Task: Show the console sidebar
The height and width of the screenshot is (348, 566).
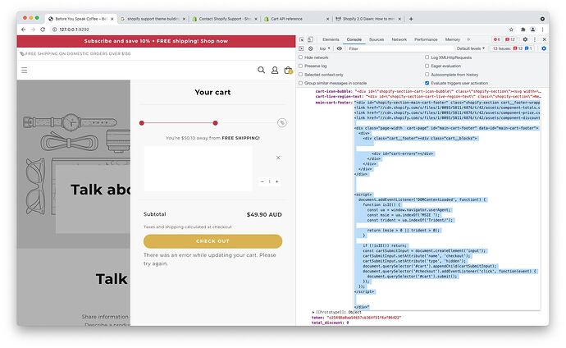Action: click(x=302, y=48)
